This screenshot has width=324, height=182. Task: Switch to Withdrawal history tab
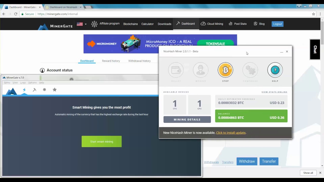coord(139,61)
